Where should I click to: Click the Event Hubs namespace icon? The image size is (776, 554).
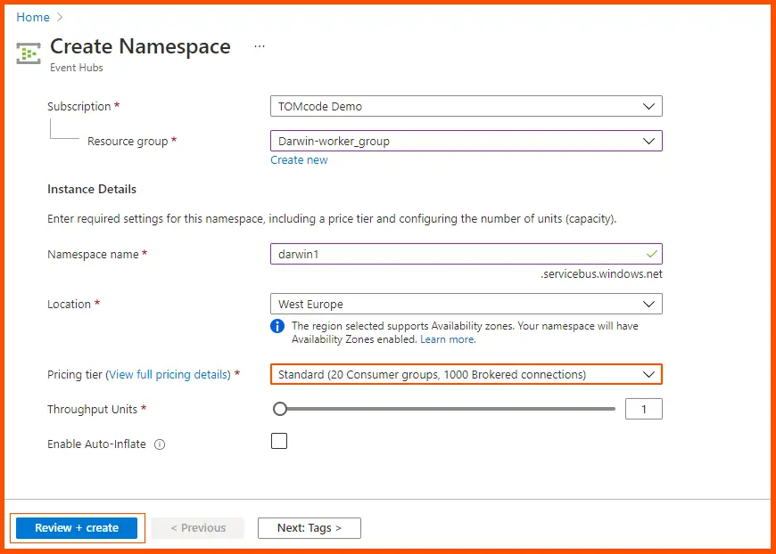pyautogui.click(x=29, y=53)
